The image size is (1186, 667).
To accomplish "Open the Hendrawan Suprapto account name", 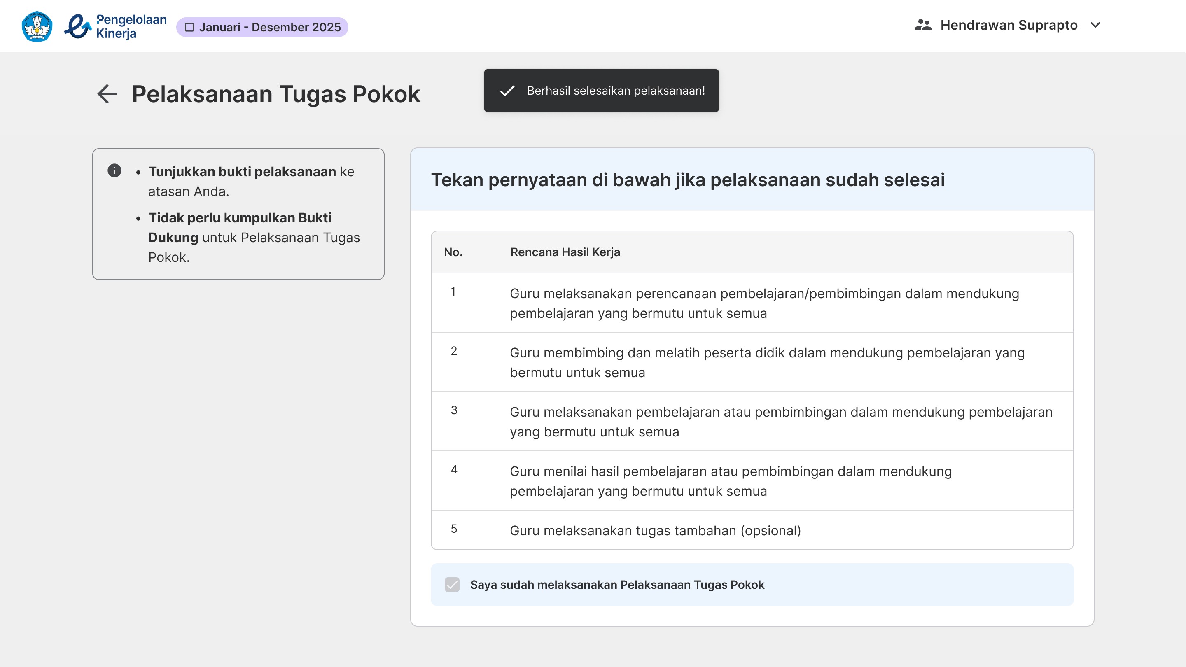I will click(1009, 25).
